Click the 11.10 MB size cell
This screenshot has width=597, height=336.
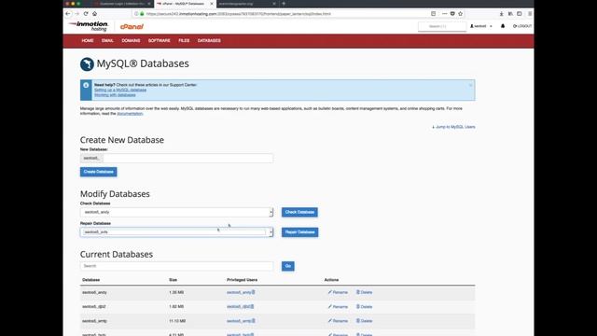177,321
